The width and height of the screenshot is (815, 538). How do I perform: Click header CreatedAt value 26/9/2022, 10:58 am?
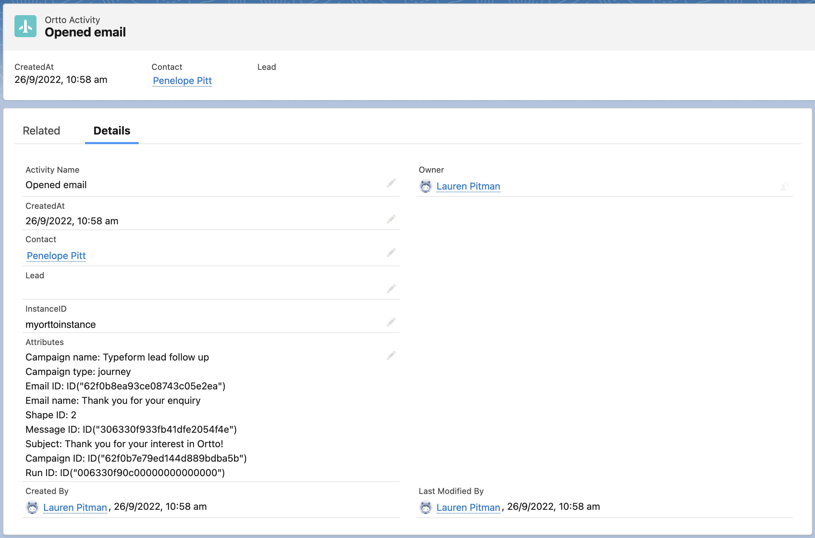click(x=61, y=80)
